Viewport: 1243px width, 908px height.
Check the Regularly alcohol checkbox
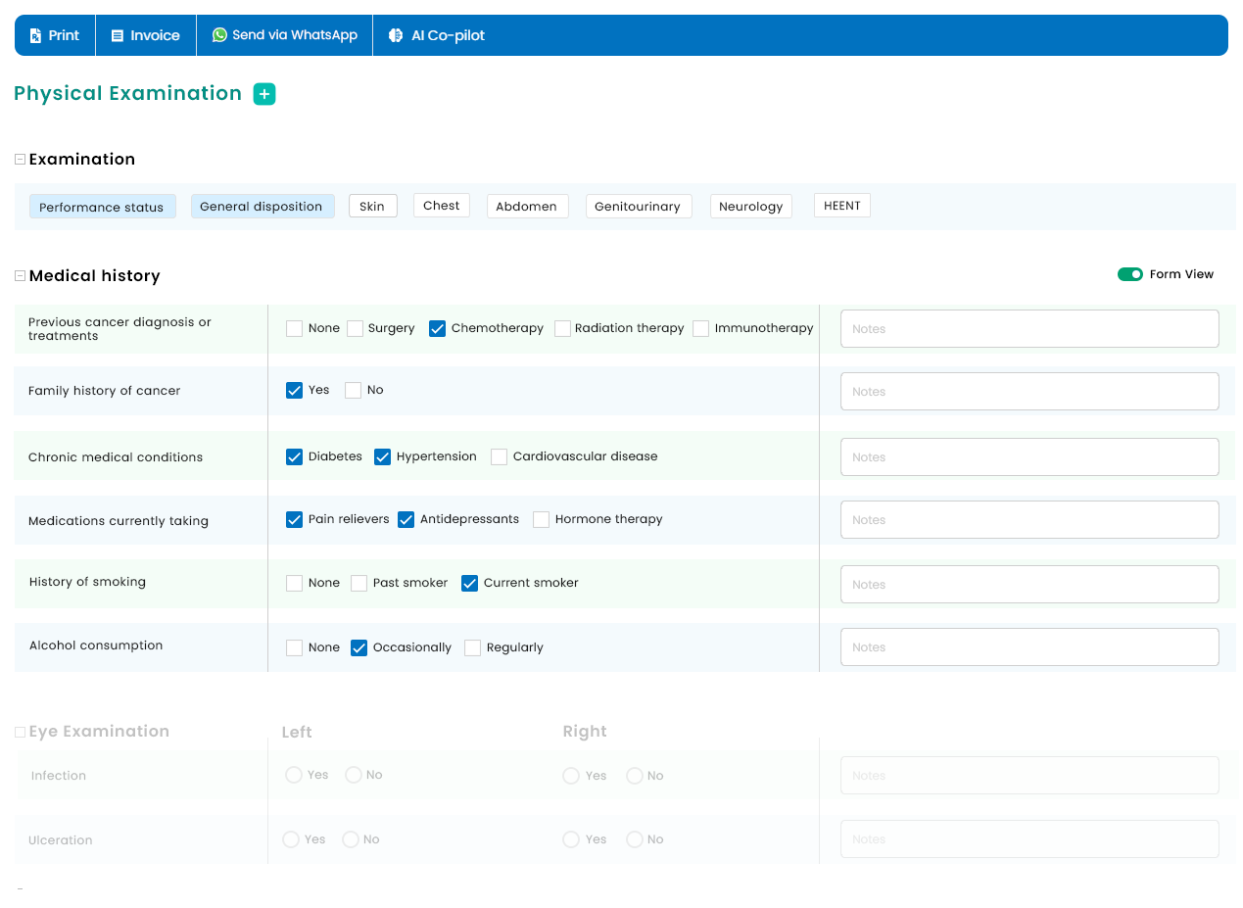[x=472, y=647]
